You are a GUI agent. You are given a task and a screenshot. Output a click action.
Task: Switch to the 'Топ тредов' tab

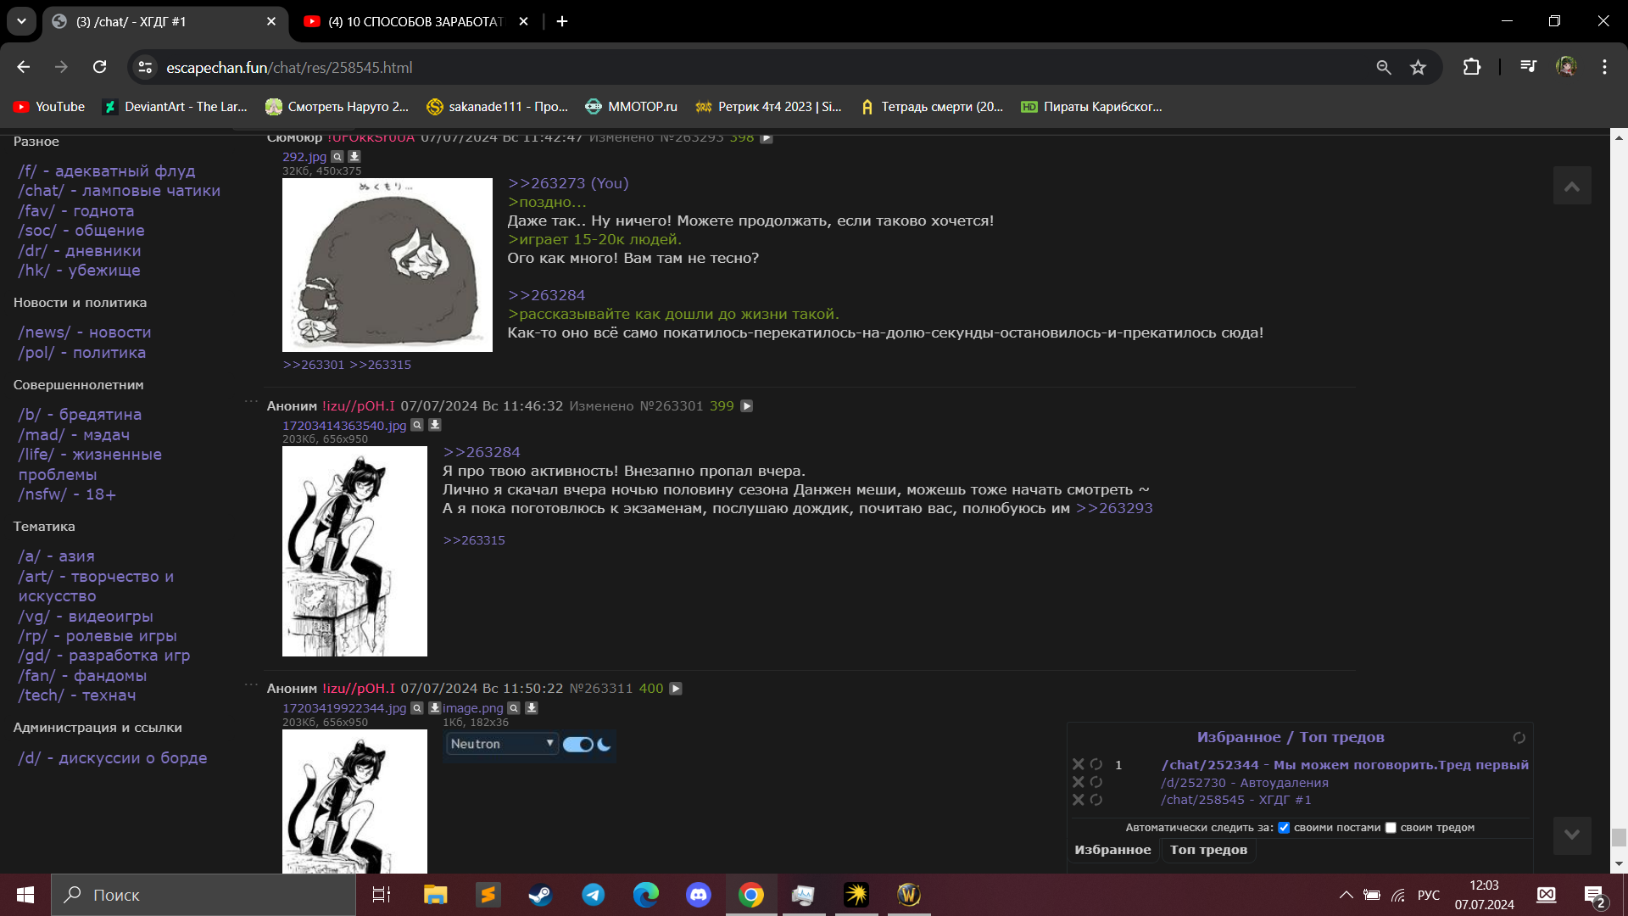[x=1208, y=850]
